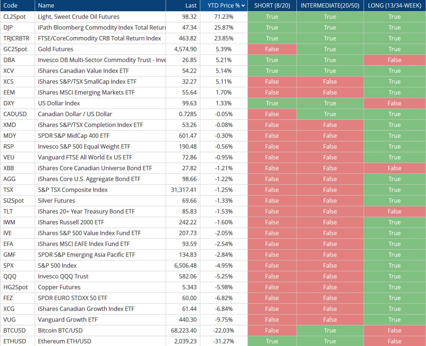Click iShares Core U.S. Aggregate Bond ETF
Image resolution: width=426 pixels, height=346 pixels.
click(89, 179)
